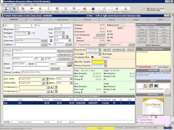Screen dimensions: 174x130
Task: Click the Birthdate spinner arrows
Action: (x=29, y=33)
